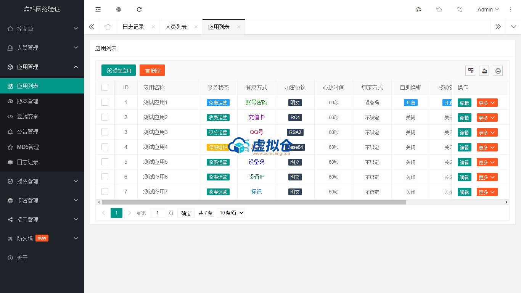Image resolution: width=521 pixels, height=293 pixels.
Task: Click the tag note icon in header
Action: coord(439,10)
